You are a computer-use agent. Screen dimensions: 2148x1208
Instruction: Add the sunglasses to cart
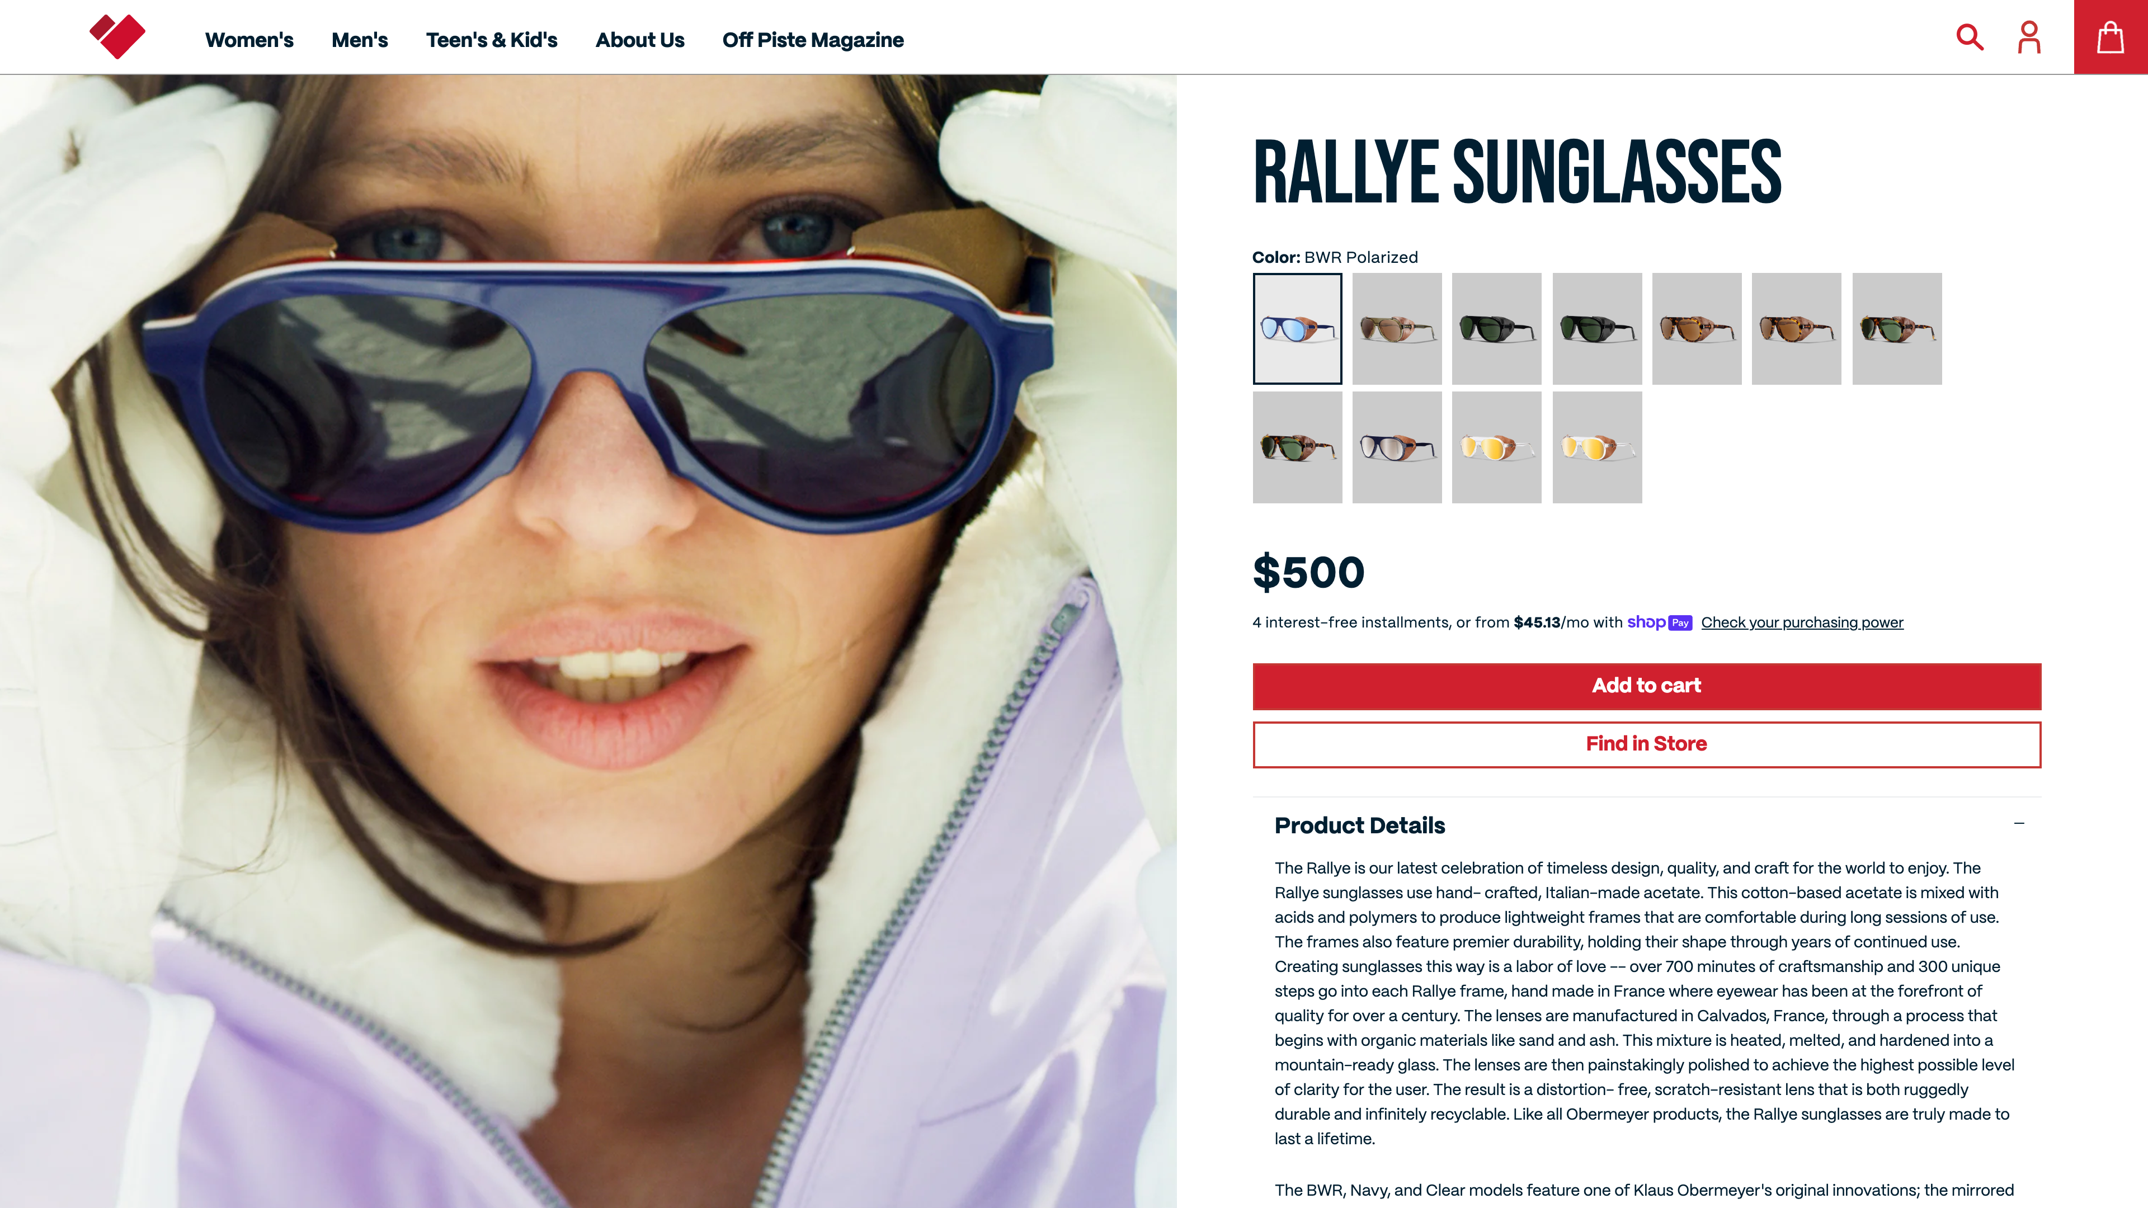click(1647, 686)
